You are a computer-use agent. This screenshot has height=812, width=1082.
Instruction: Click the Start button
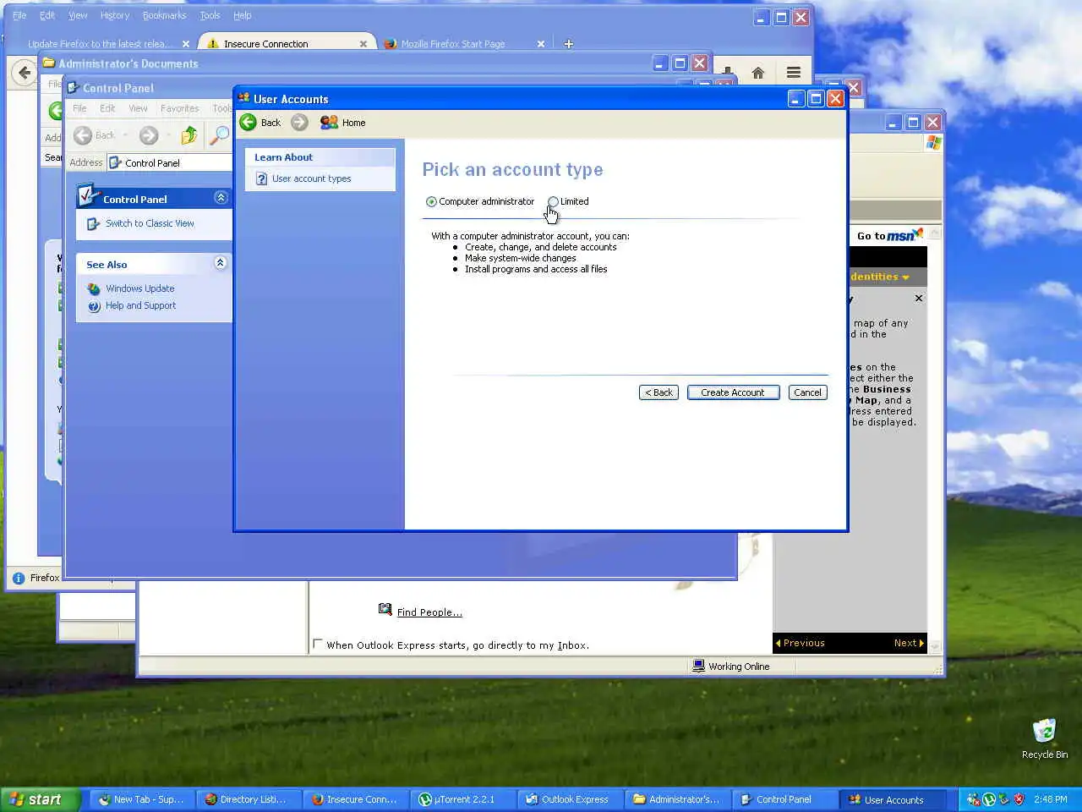coord(40,799)
